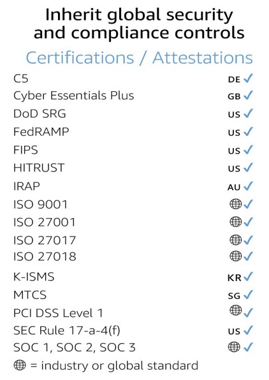Click the DE country code beside C5
269x380 pixels.
tap(234, 80)
